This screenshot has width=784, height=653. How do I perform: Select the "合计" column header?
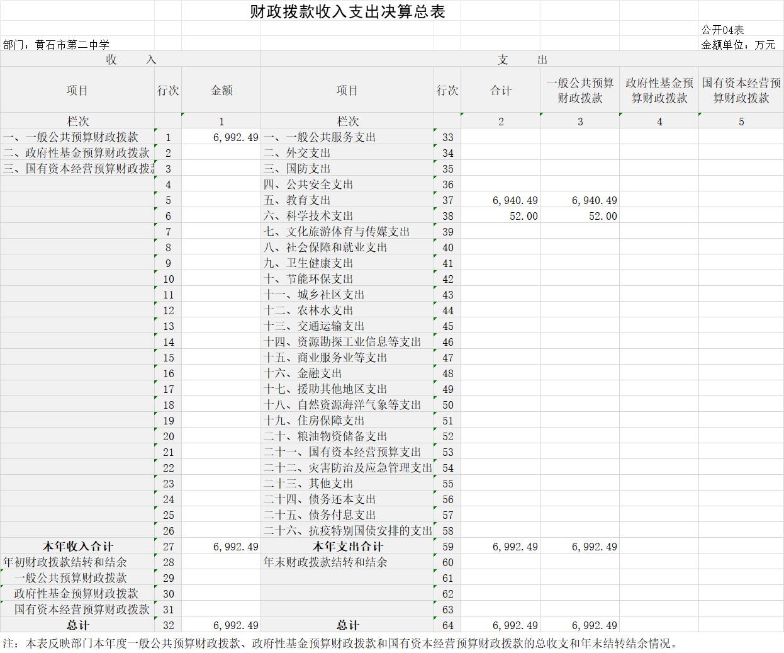[500, 90]
